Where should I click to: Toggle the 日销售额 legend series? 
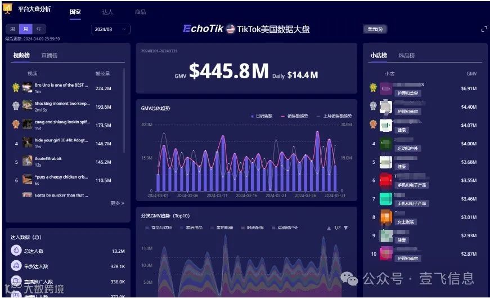click(x=262, y=116)
